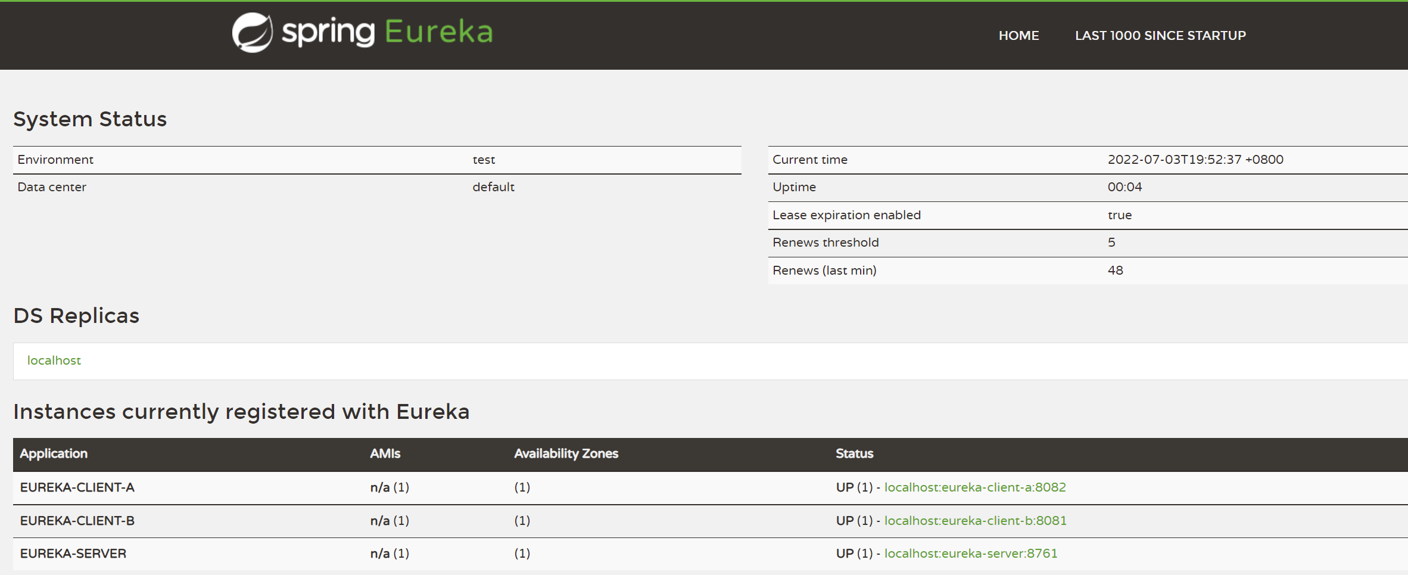The image size is (1408, 575).
Task: Select the Environment label
Action: (x=55, y=160)
